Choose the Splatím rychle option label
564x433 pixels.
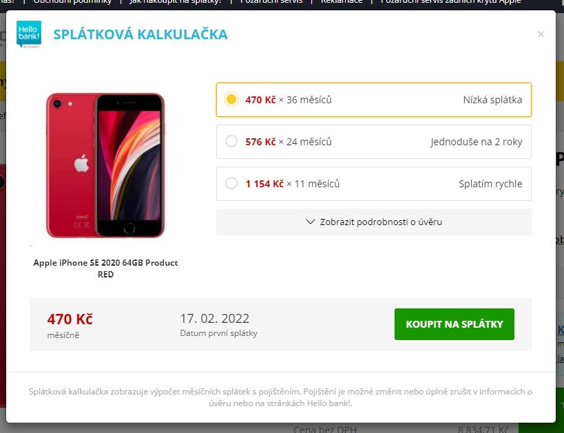(490, 184)
